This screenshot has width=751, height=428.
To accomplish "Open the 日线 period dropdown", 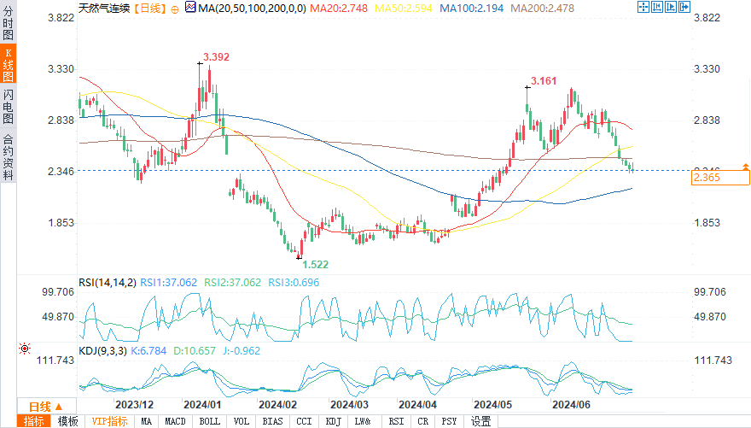I will click(x=40, y=406).
